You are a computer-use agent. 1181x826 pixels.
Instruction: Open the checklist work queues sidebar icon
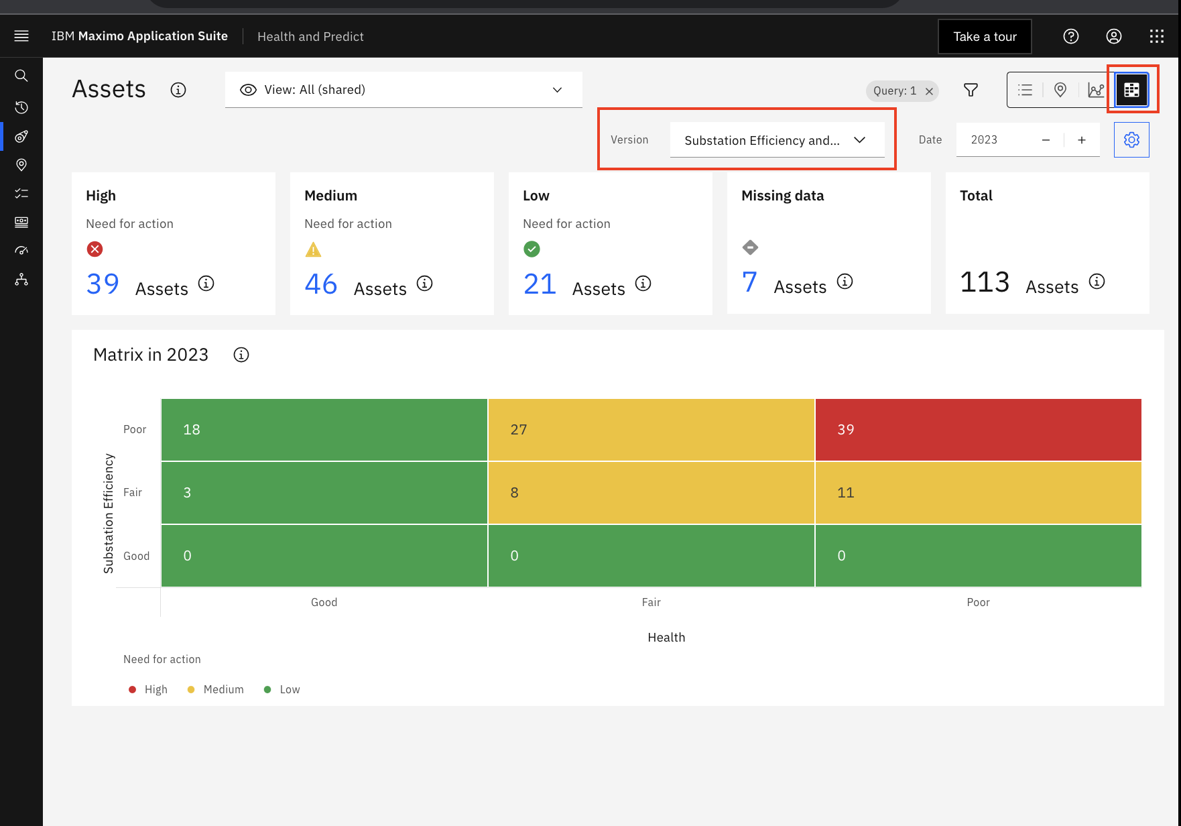click(21, 193)
